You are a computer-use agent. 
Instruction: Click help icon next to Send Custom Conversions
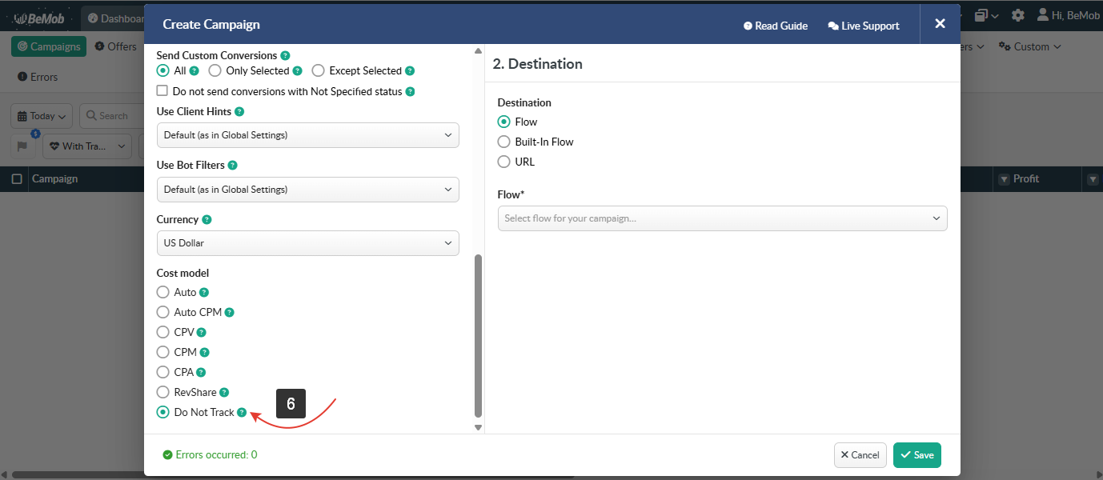(286, 56)
